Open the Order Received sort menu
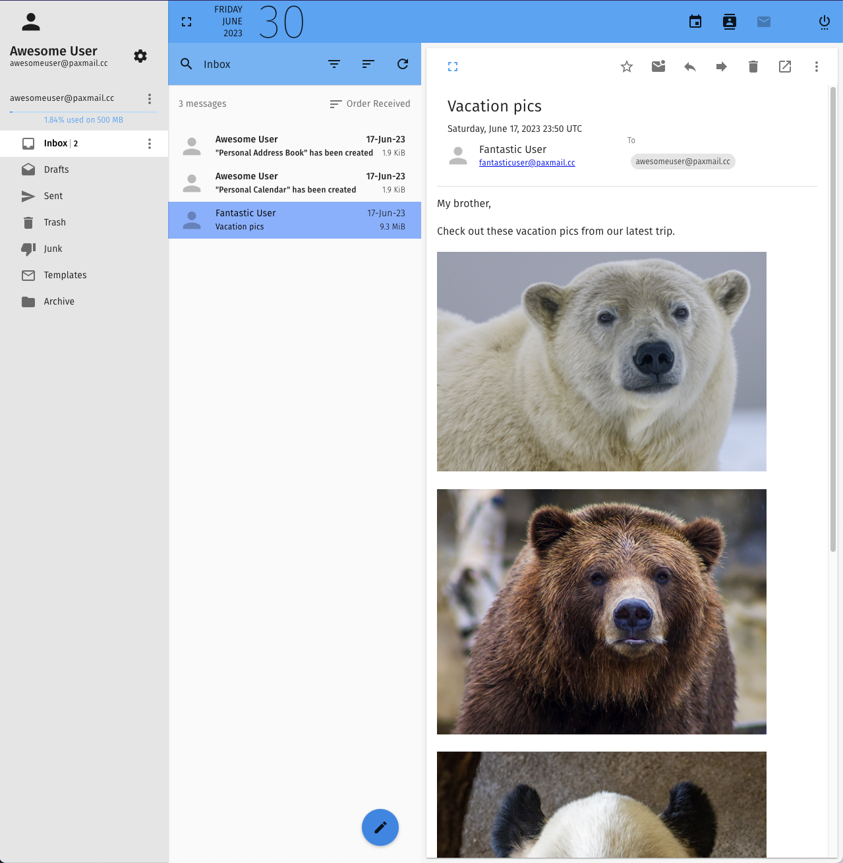This screenshot has width=843, height=863. coord(370,104)
